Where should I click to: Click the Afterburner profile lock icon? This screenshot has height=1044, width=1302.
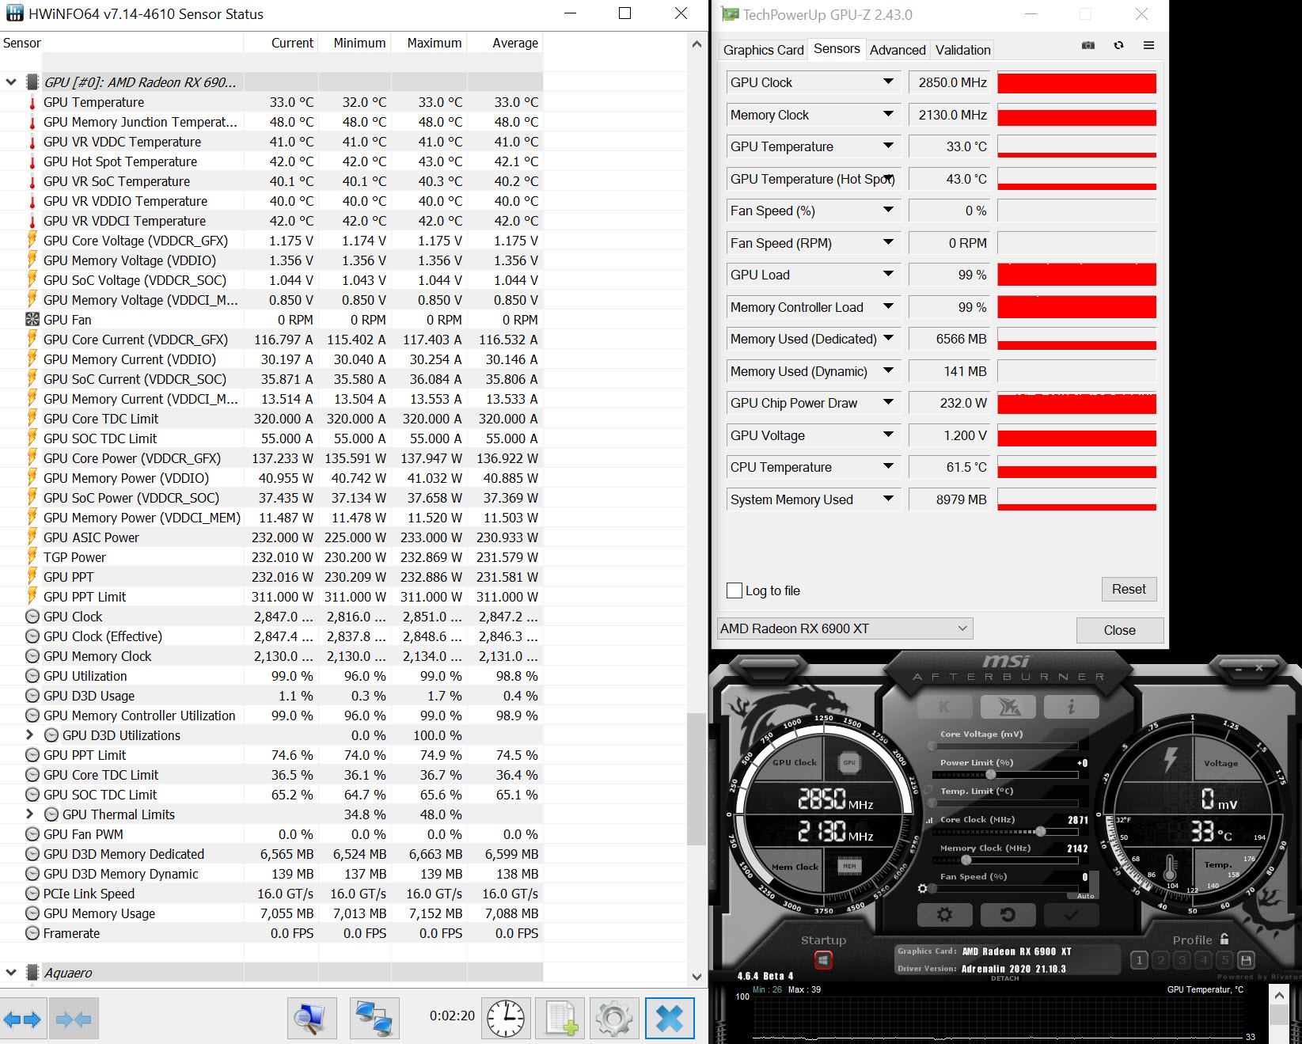[x=1224, y=939]
